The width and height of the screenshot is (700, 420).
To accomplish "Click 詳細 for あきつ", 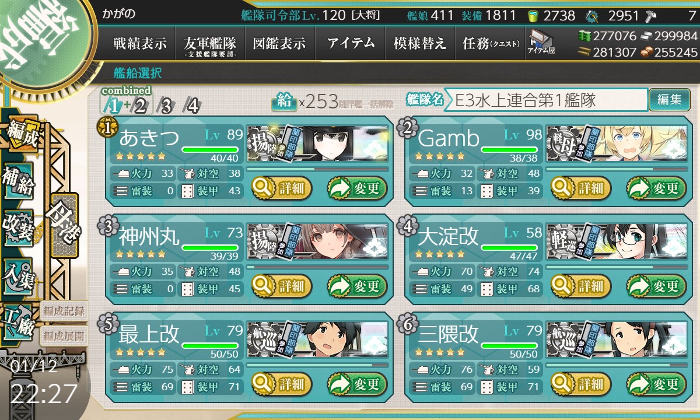I will pos(281,188).
